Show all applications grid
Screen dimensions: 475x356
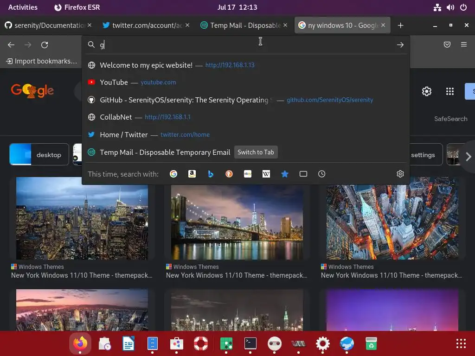[x=461, y=343]
